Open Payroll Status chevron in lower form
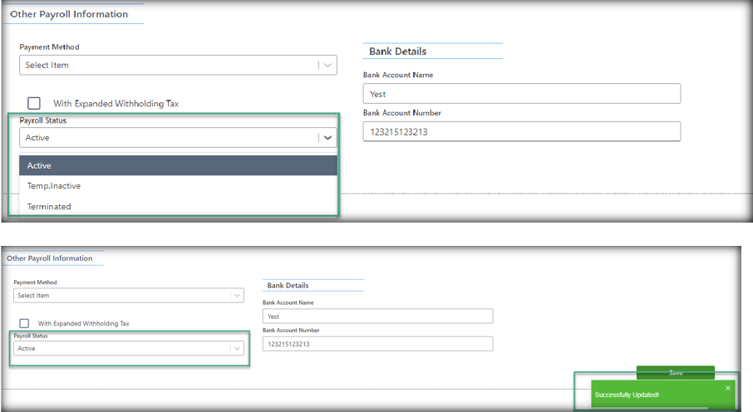Image resolution: width=753 pixels, height=412 pixels. (x=237, y=349)
